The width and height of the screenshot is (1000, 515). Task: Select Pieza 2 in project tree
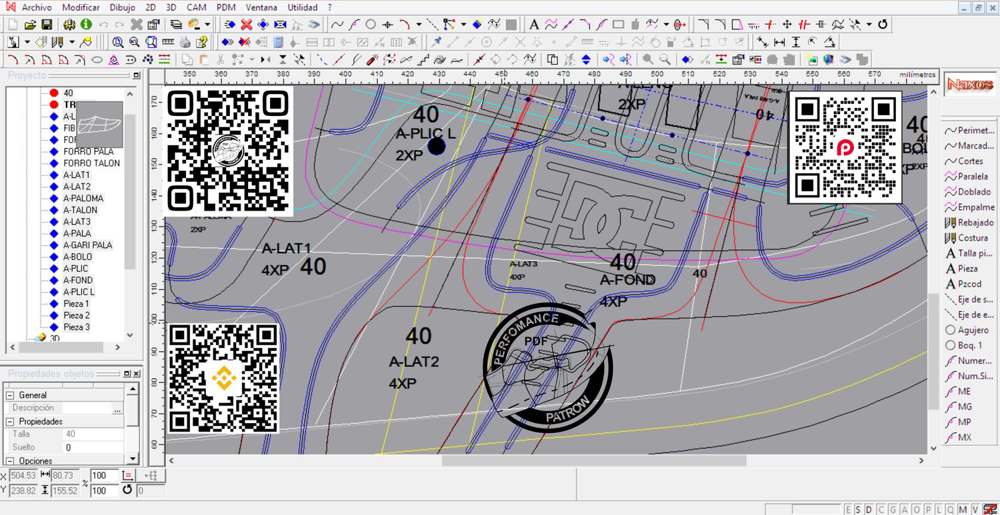click(77, 315)
